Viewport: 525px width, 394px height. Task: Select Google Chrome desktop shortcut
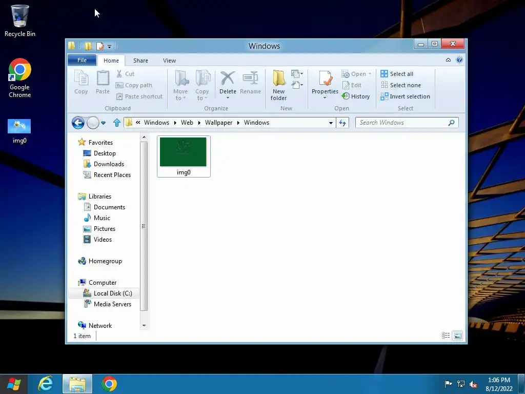pyautogui.click(x=20, y=78)
